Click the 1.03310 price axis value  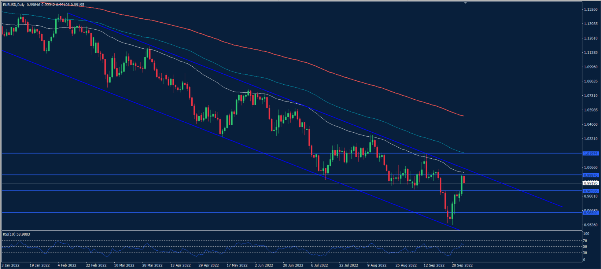[x=591, y=139]
